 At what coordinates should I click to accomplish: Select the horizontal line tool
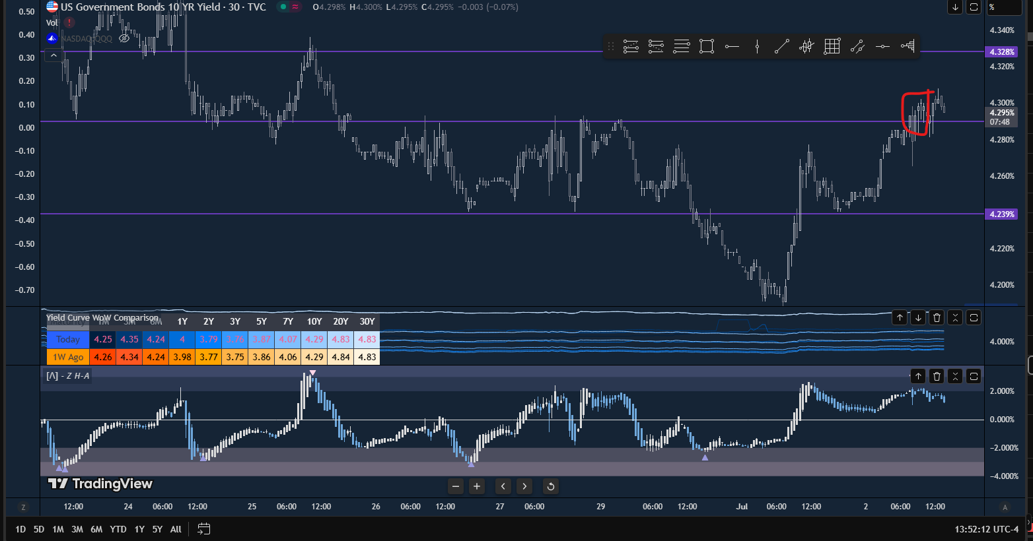pos(882,46)
